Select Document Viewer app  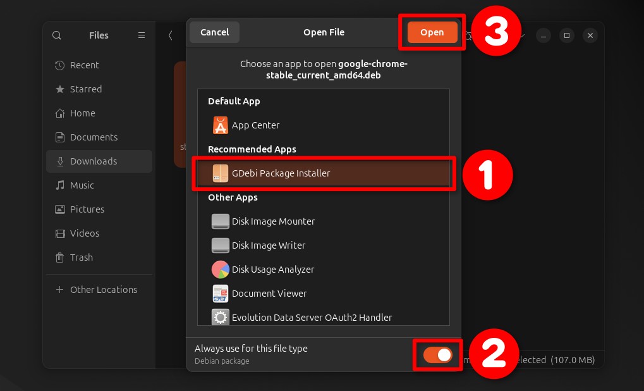pos(324,293)
